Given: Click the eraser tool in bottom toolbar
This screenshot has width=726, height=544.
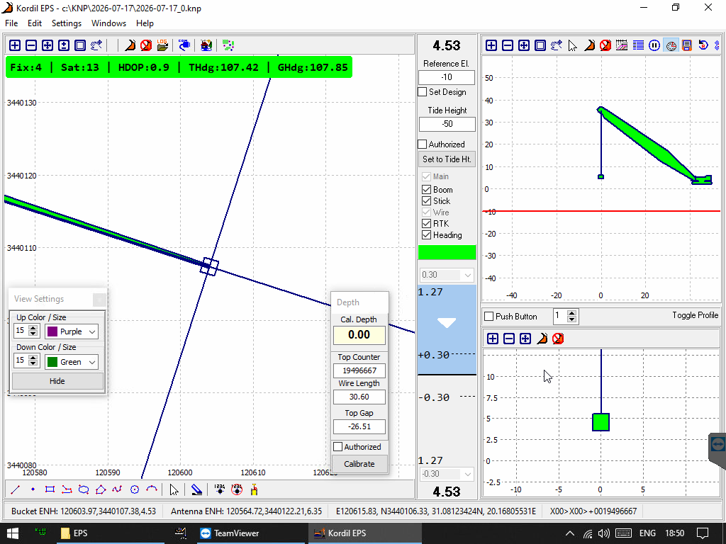Looking at the screenshot, I should 197,489.
